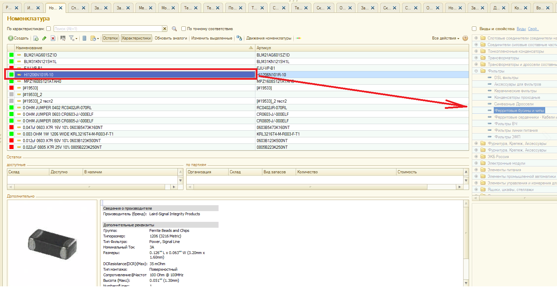The width and height of the screenshot is (557, 287).
Task: Enable 'По характеристикам' checkbox
Action: point(49,29)
